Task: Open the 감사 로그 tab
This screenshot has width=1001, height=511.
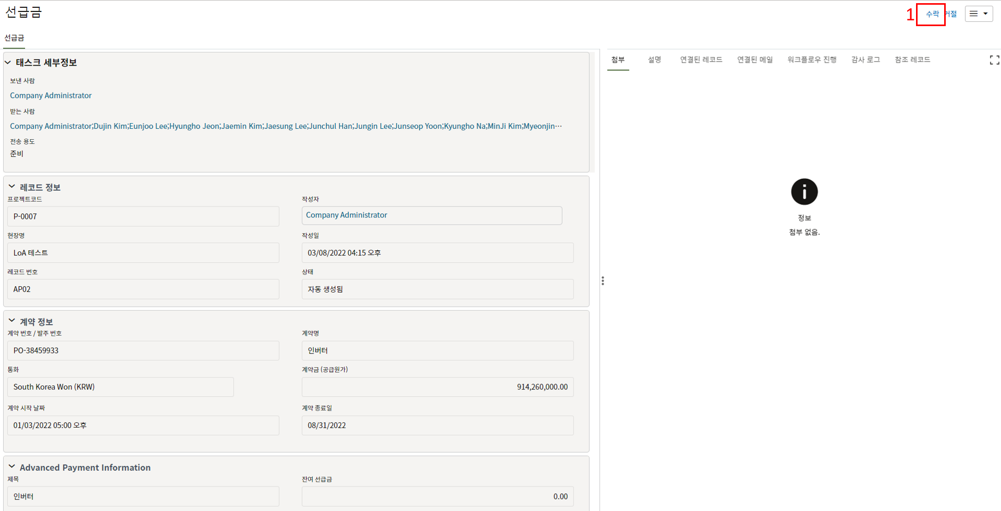Action: point(865,60)
